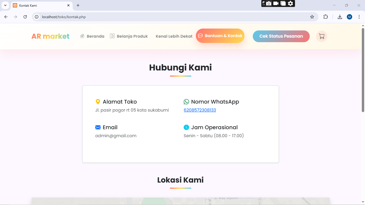Click the AR market logo
Viewport: 365px width, 205px height.
tap(51, 36)
